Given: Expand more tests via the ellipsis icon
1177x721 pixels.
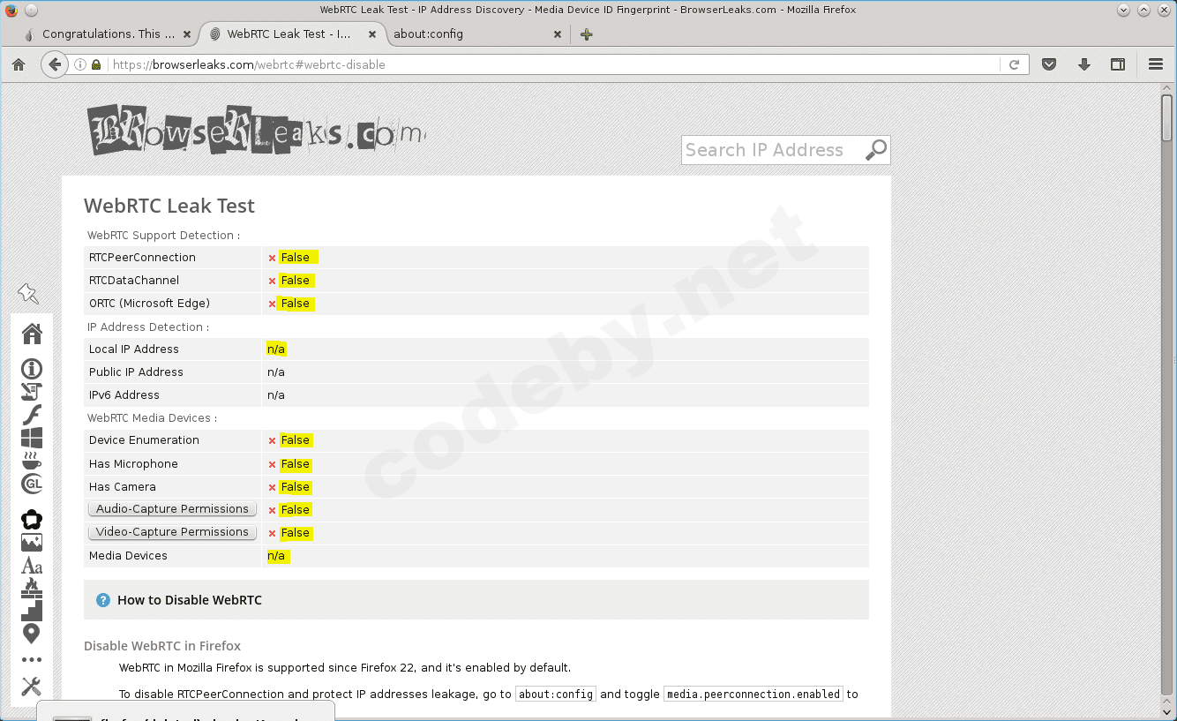Looking at the screenshot, I should 32,658.
